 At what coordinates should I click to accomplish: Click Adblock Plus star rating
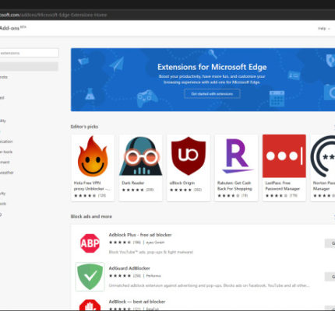120,243
